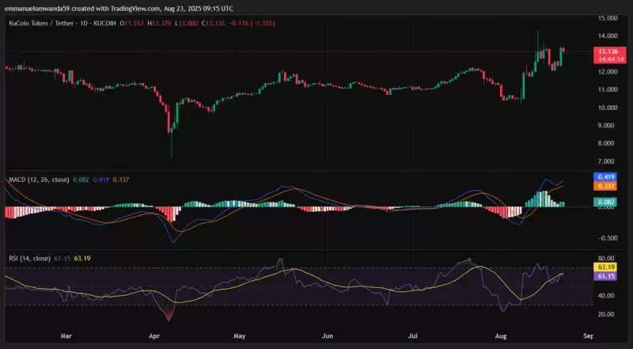Click the yellow 63.19 tag on RSI axis

click(x=605, y=267)
